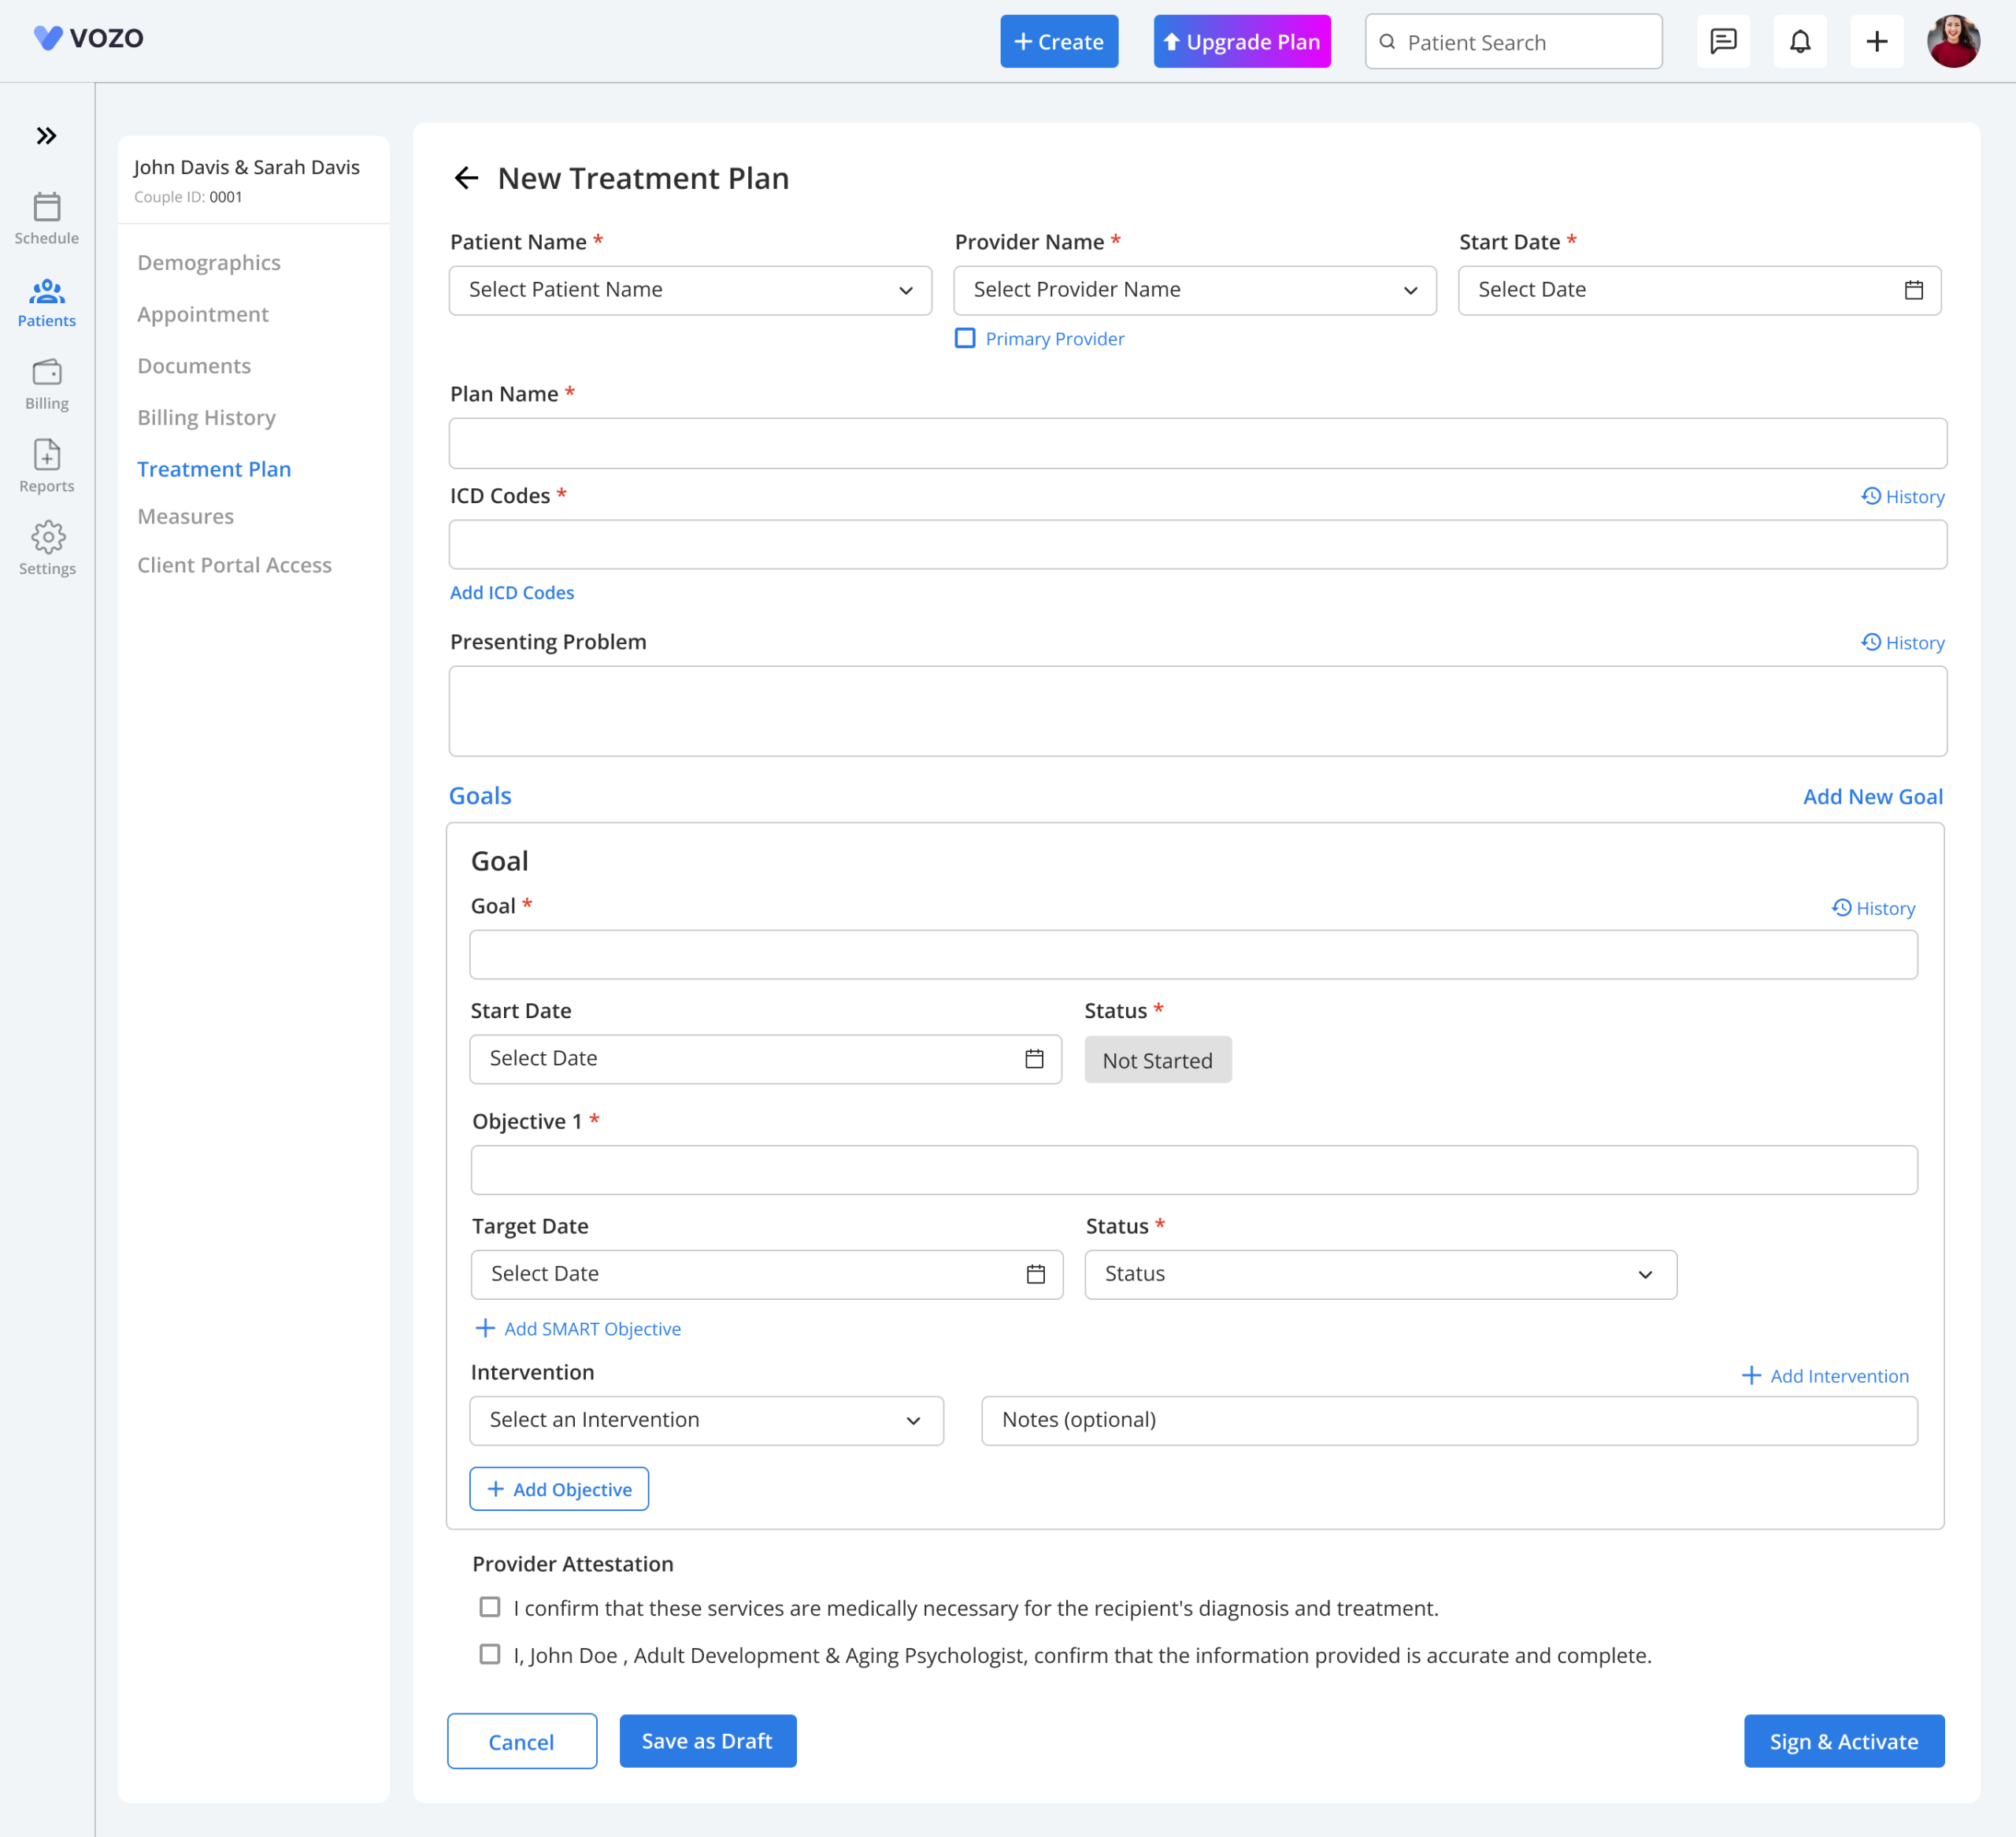View Goal history
The width and height of the screenshot is (2016, 1837).
(x=1873, y=908)
